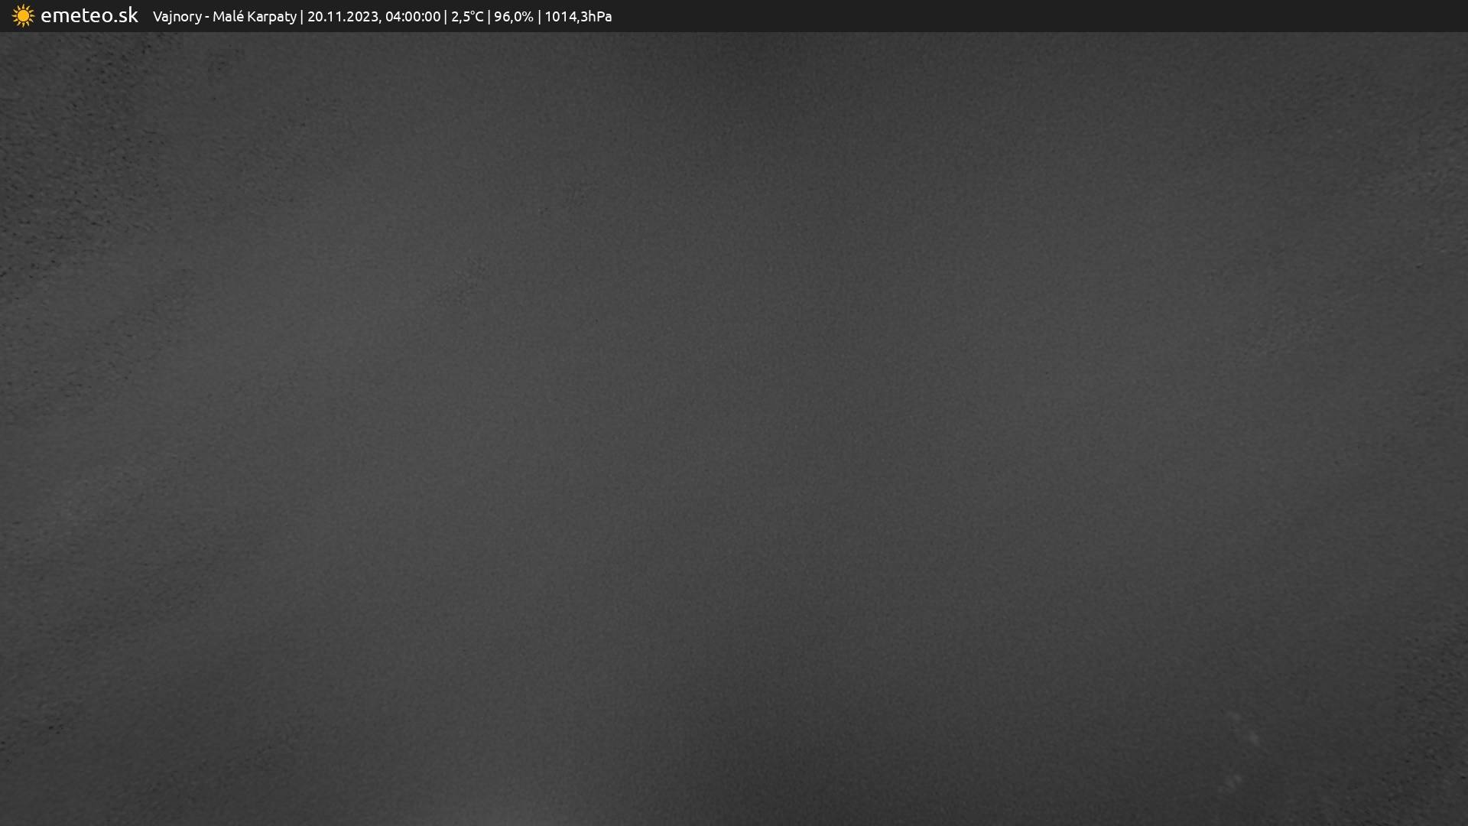This screenshot has height=826, width=1468.
Task: Select the Malé Karpaty location label
Action: [254, 17]
